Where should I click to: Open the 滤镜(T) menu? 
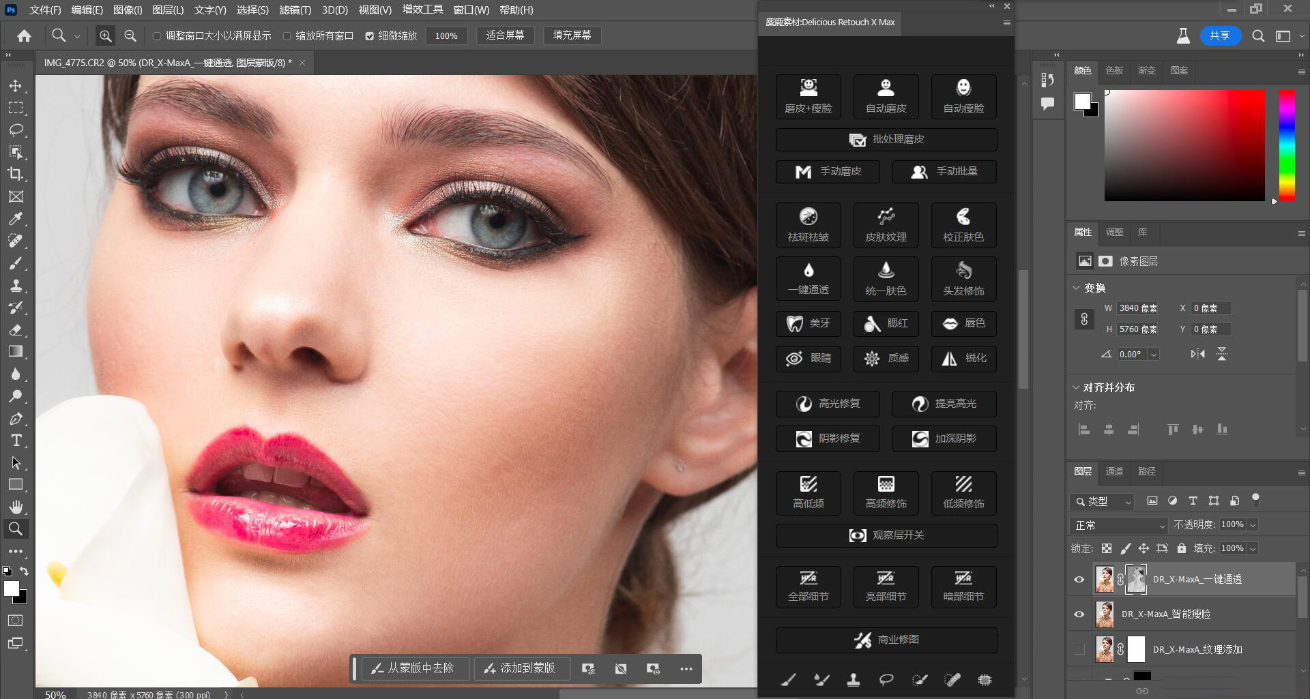pyautogui.click(x=295, y=10)
